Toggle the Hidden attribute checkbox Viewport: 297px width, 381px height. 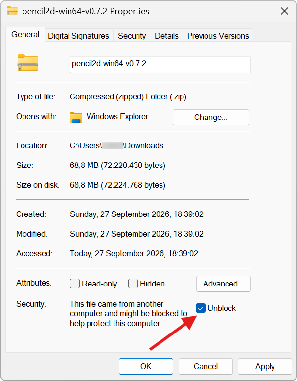[x=133, y=284]
